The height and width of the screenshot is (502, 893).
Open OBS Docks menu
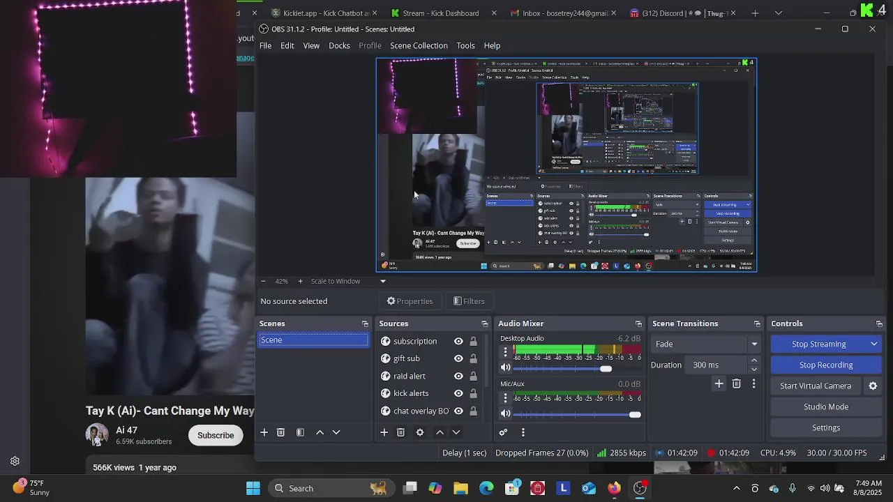point(339,45)
